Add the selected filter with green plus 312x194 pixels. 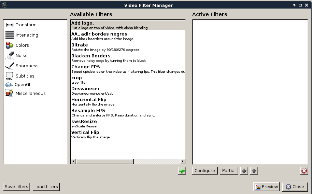click(182, 171)
